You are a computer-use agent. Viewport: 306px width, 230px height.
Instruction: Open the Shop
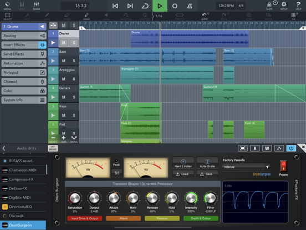269,6
